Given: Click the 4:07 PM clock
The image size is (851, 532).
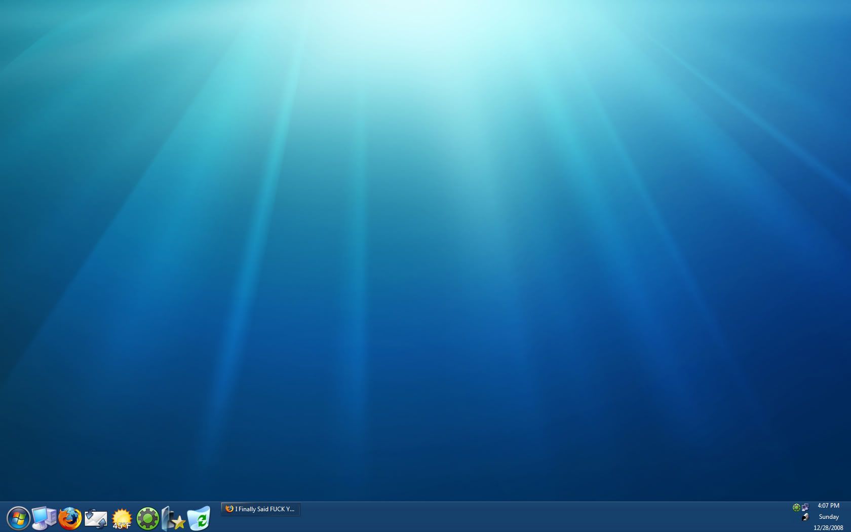Looking at the screenshot, I should (x=828, y=506).
